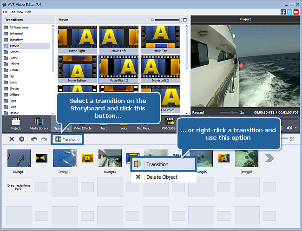This screenshot has width=302, height=231.
Task: Open the Help menu
Action: pyautogui.click(x=28, y=12)
